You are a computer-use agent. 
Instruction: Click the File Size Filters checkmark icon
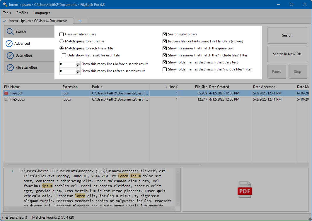pos(10,68)
